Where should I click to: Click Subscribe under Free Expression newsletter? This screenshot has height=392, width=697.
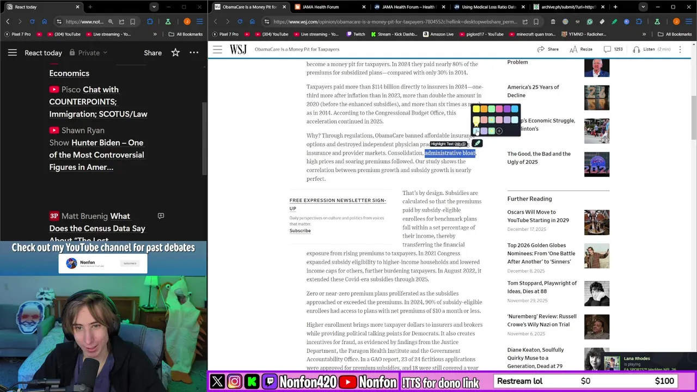300,231
